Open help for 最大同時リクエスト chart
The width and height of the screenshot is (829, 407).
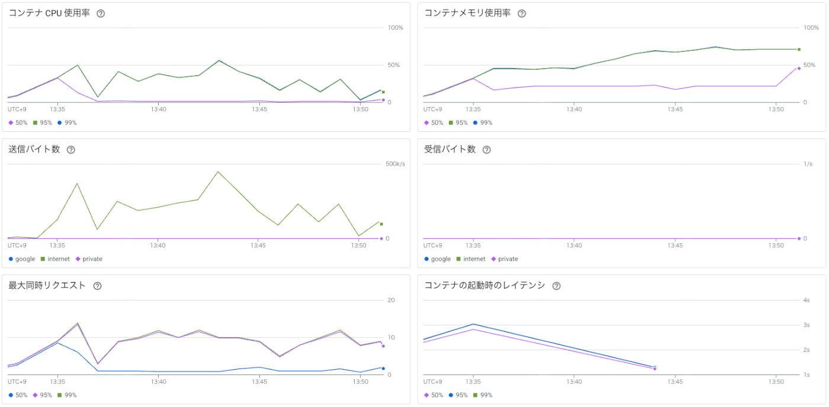click(x=97, y=286)
